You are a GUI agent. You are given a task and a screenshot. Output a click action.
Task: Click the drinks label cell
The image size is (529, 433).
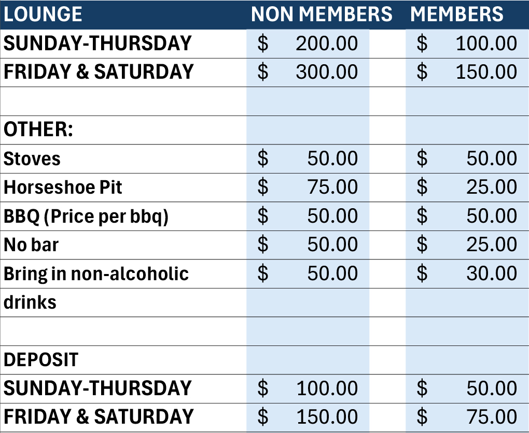[x=123, y=302]
